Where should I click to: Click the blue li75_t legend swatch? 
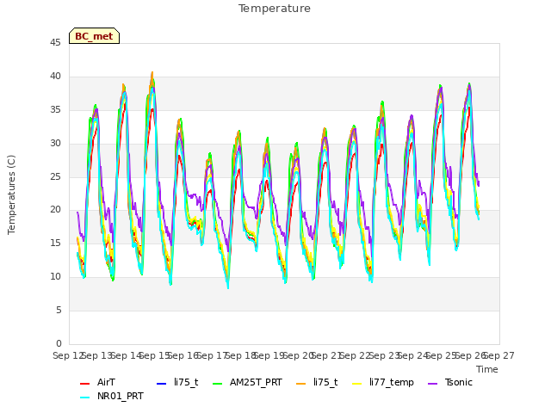[161, 384]
